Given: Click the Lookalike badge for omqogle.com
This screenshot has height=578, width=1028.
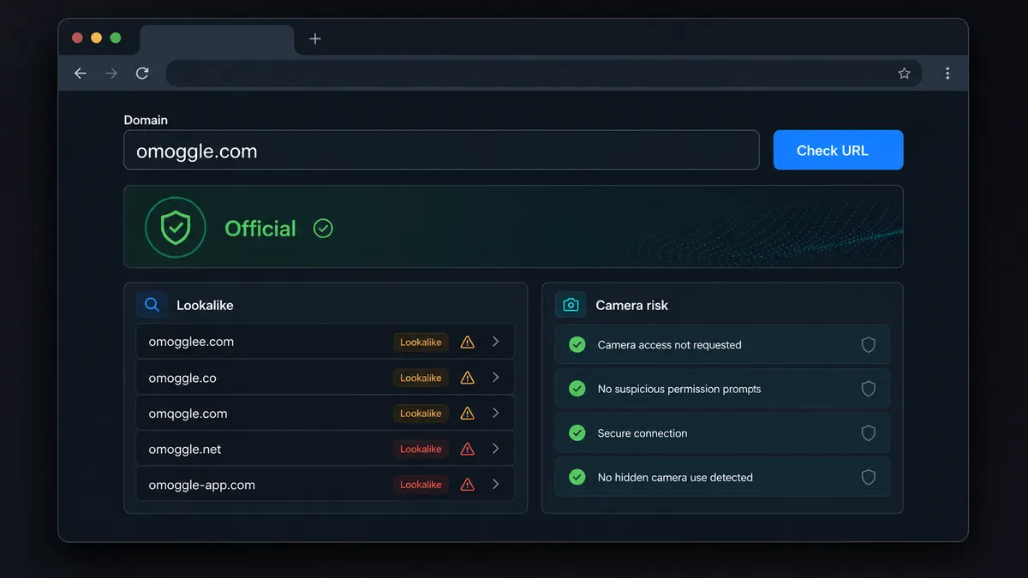Looking at the screenshot, I should click(421, 414).
